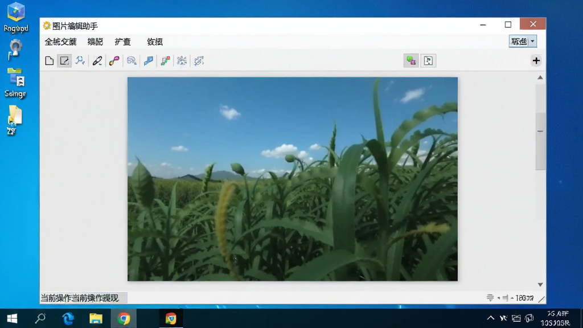The height and width of the screenshot is (328, 583).
Task: Click the plus add button
Action: [536, 60]
